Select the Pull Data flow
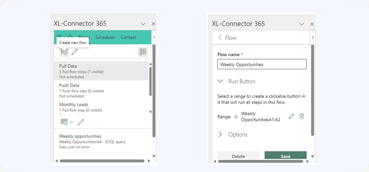 tap(101, 71)
